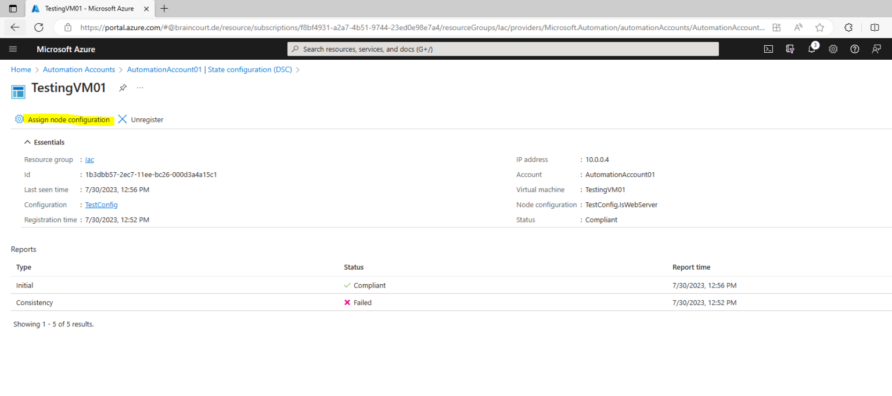Open the ellipsis menu next to TestingVM01

pyautogui.click(x=139, y=88)
